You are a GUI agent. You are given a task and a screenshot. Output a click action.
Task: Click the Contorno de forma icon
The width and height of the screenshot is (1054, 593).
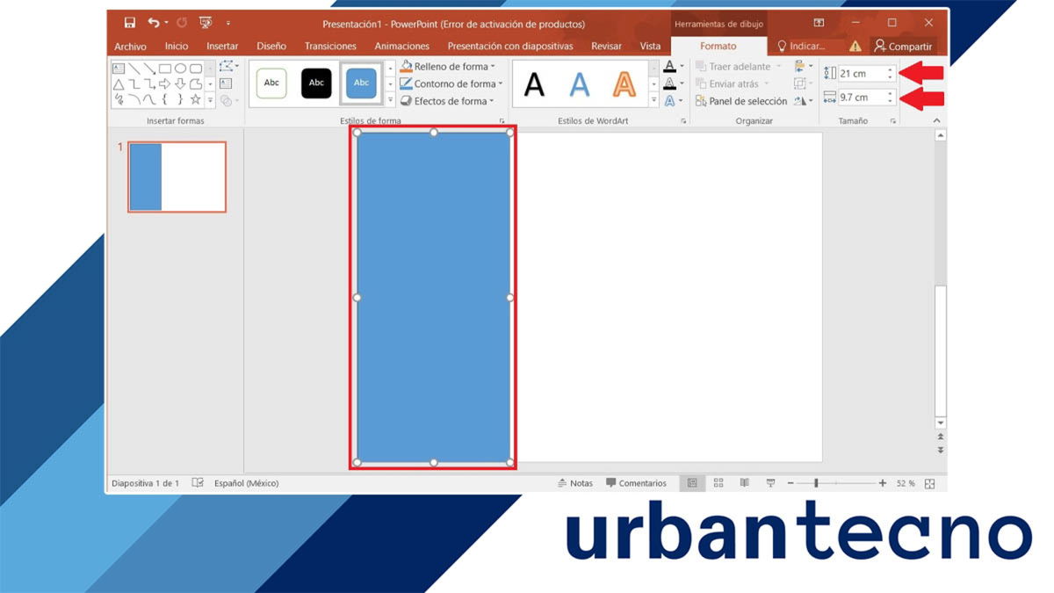pos(406,83)
